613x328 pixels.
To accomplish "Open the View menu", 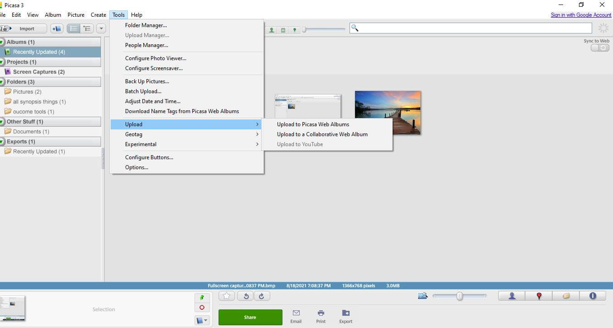I will (x=33, y=15).
